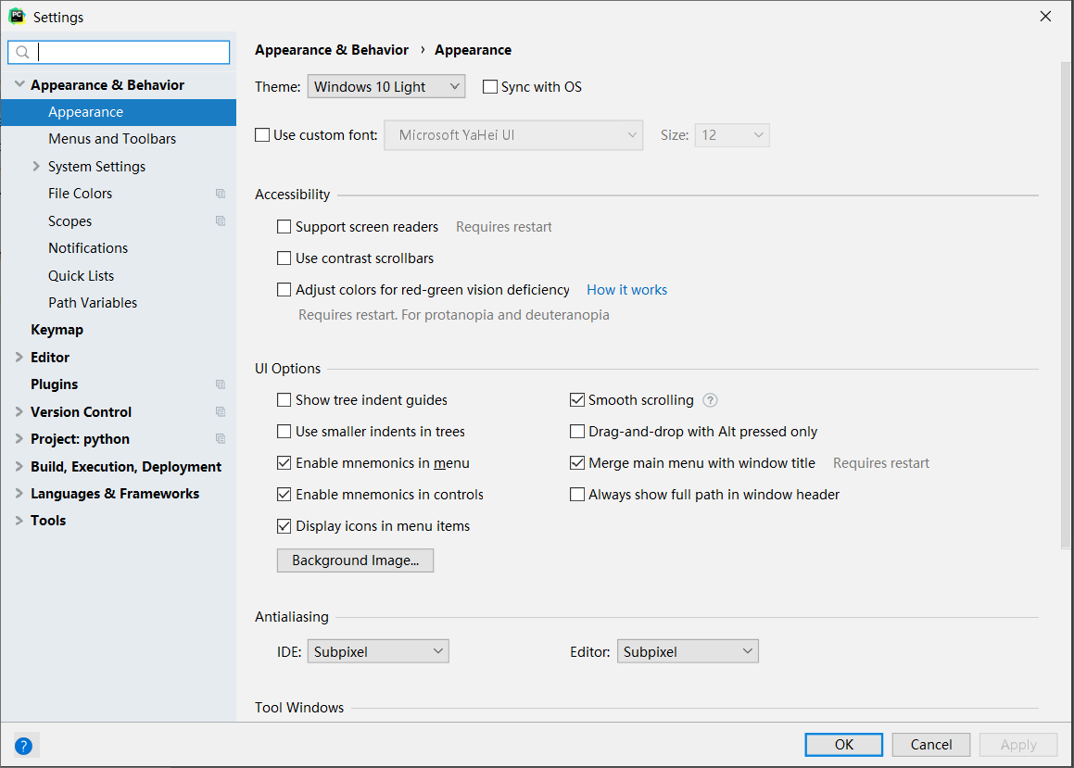Click the project-level icon beside Plugins
This screenshot has height=768, width=1074.
coord(221,384)
